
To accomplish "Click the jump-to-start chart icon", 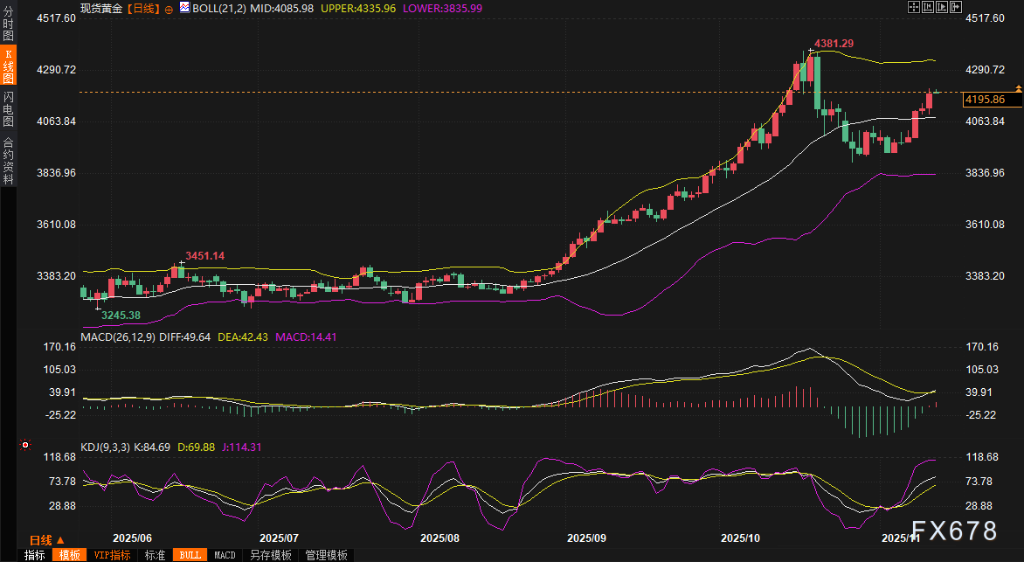I will pos(926,7).
